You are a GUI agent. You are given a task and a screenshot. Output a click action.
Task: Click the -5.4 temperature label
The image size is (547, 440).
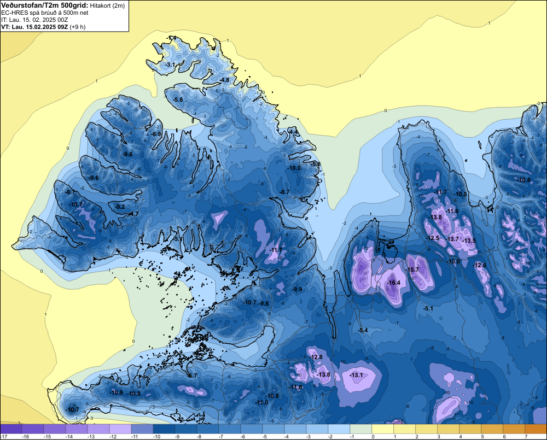click(x=363, y=330)
